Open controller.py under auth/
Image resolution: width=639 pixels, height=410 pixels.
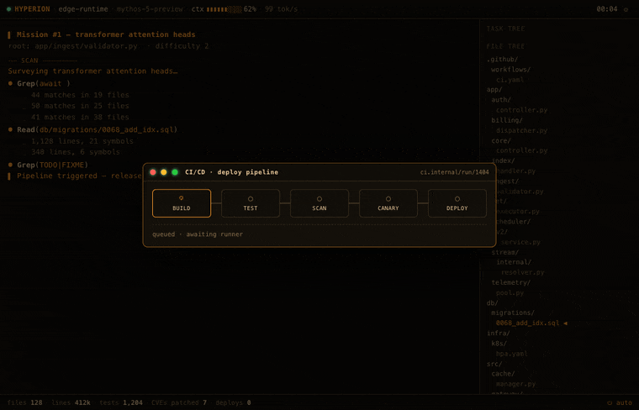pos(521,110)
